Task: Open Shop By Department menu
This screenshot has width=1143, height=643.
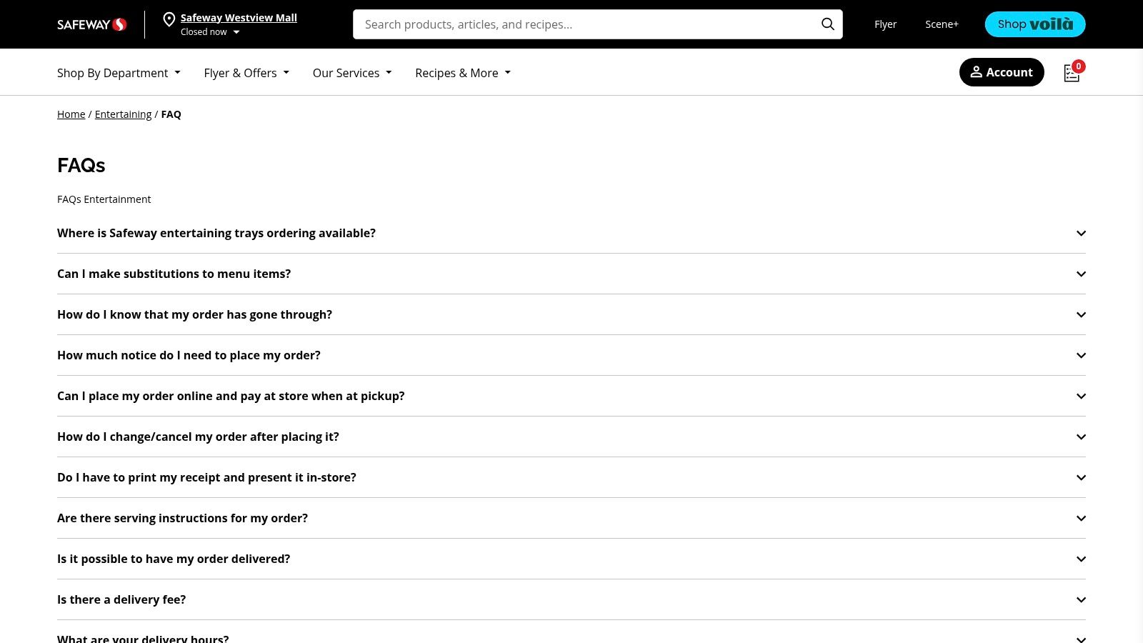Action: [x=119, y=73]
